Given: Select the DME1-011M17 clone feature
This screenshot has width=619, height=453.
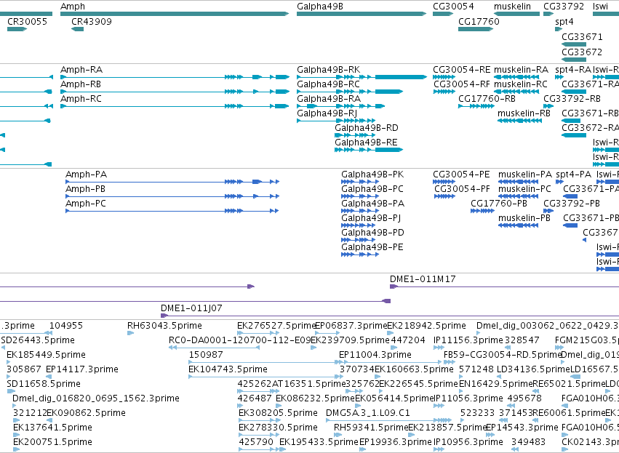Looking at the screenshot, I should click(x=505, y=286).
